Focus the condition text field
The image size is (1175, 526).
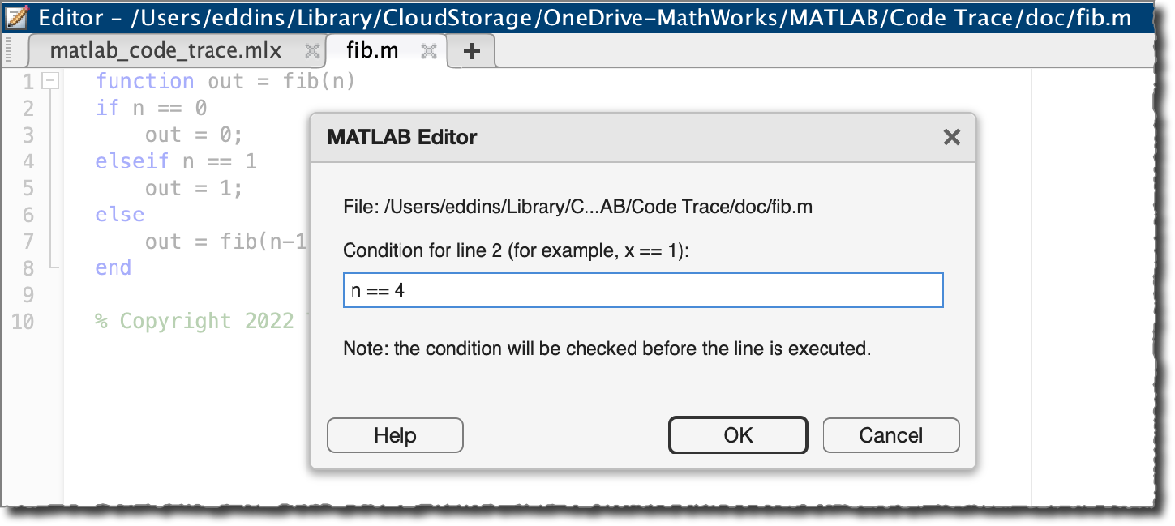point(642,291)
